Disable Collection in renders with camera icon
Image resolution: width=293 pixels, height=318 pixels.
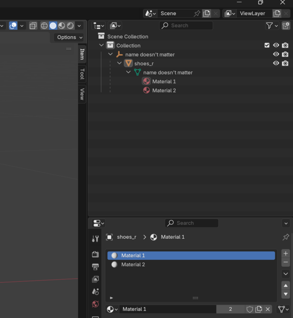285,45
